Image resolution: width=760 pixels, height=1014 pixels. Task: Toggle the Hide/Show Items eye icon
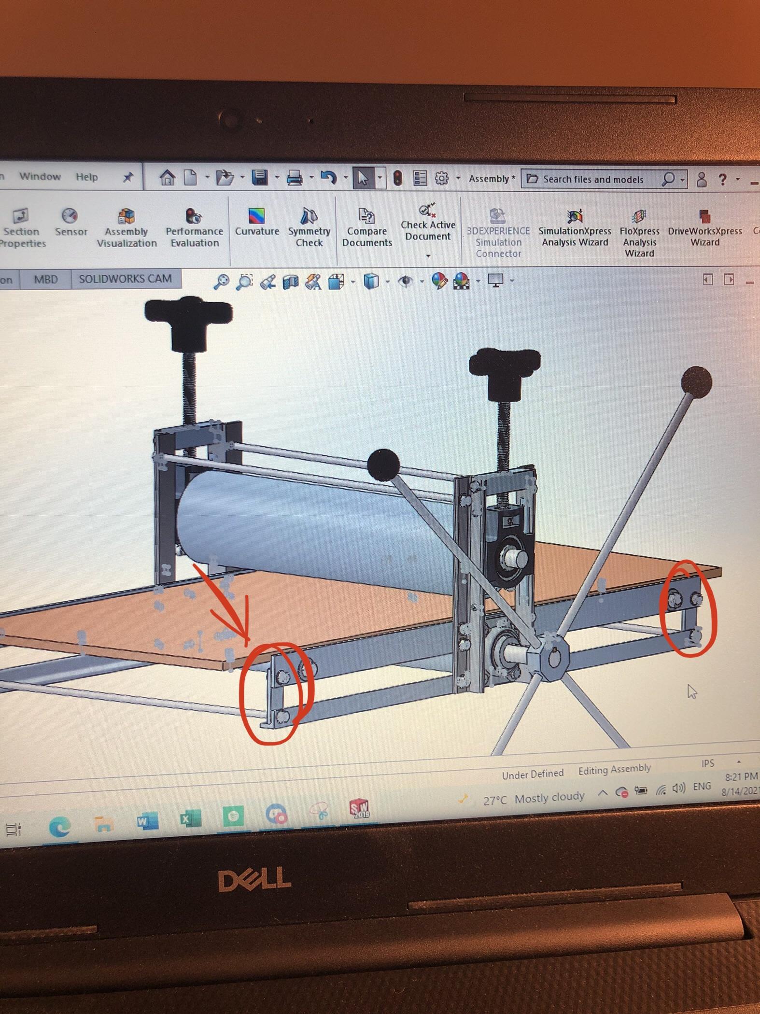[406, 281]
